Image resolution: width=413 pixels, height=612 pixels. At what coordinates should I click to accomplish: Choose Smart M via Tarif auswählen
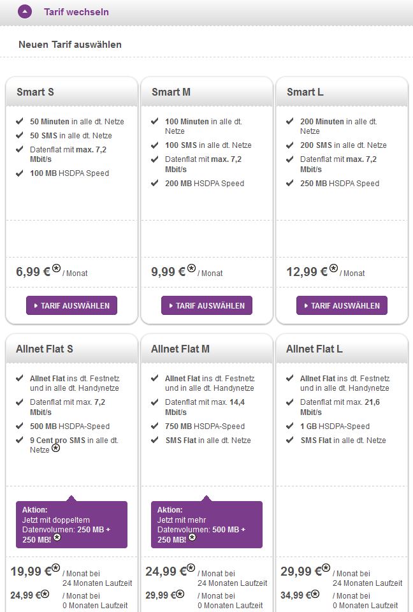click(x=207, y=305)
